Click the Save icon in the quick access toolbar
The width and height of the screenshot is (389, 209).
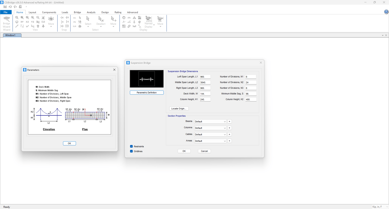(5, 7)
